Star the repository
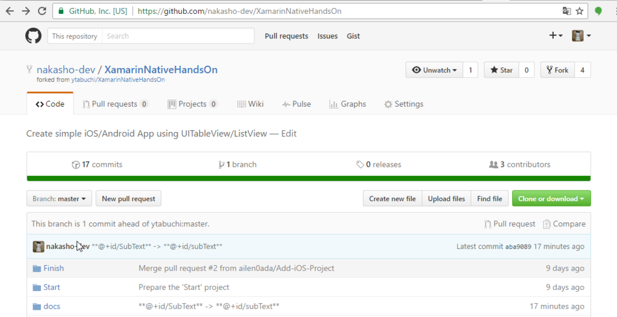The height and width of the screenshot is (317, 617). (501, 70)
